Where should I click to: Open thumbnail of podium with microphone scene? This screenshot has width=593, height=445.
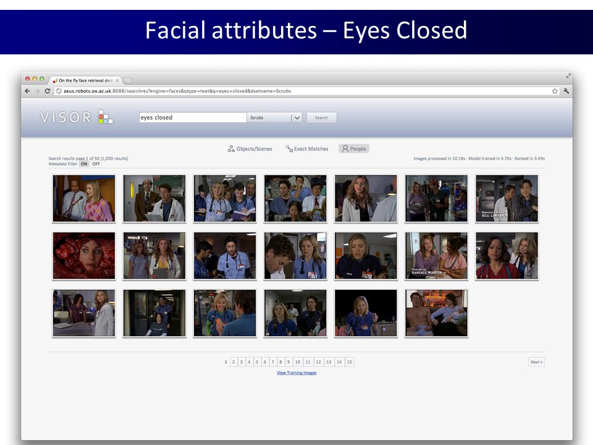(x=84, y=198)
